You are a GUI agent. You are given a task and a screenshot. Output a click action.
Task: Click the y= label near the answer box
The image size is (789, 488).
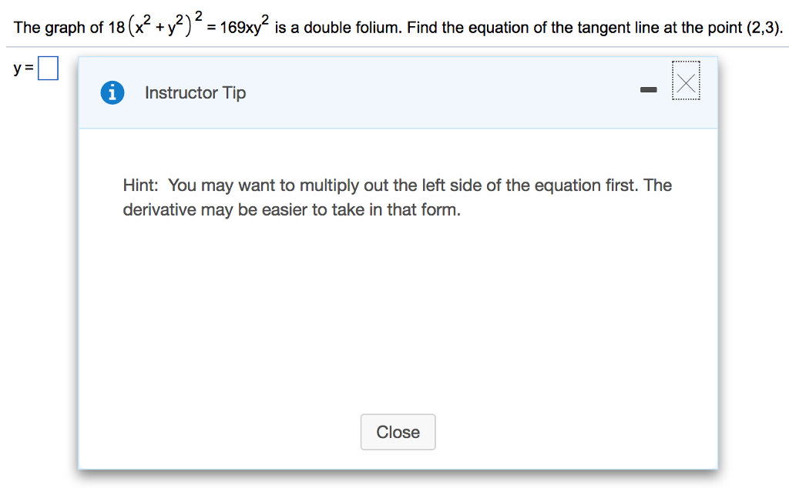coord(22,68)
